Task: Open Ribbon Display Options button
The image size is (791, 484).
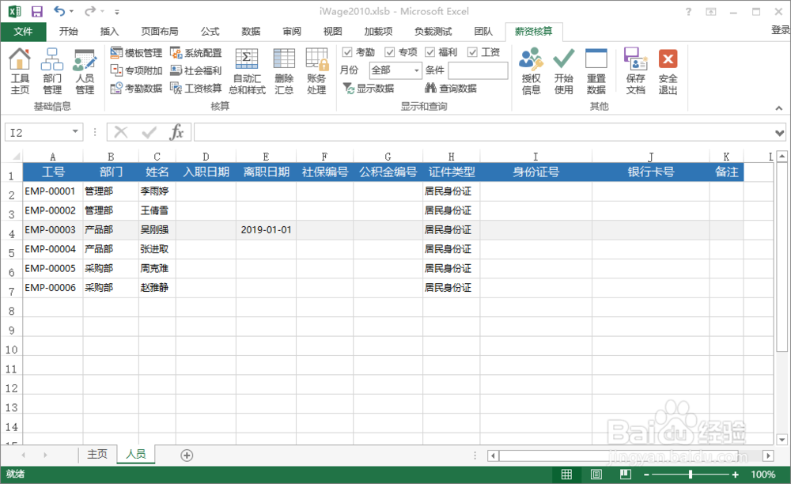Action: pyautogui.click(x=711, y=12)
